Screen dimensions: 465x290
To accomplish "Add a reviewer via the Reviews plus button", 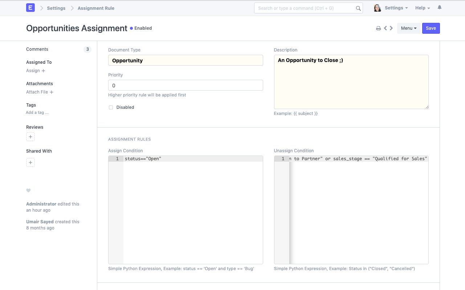I will click(x=30, y=137).
